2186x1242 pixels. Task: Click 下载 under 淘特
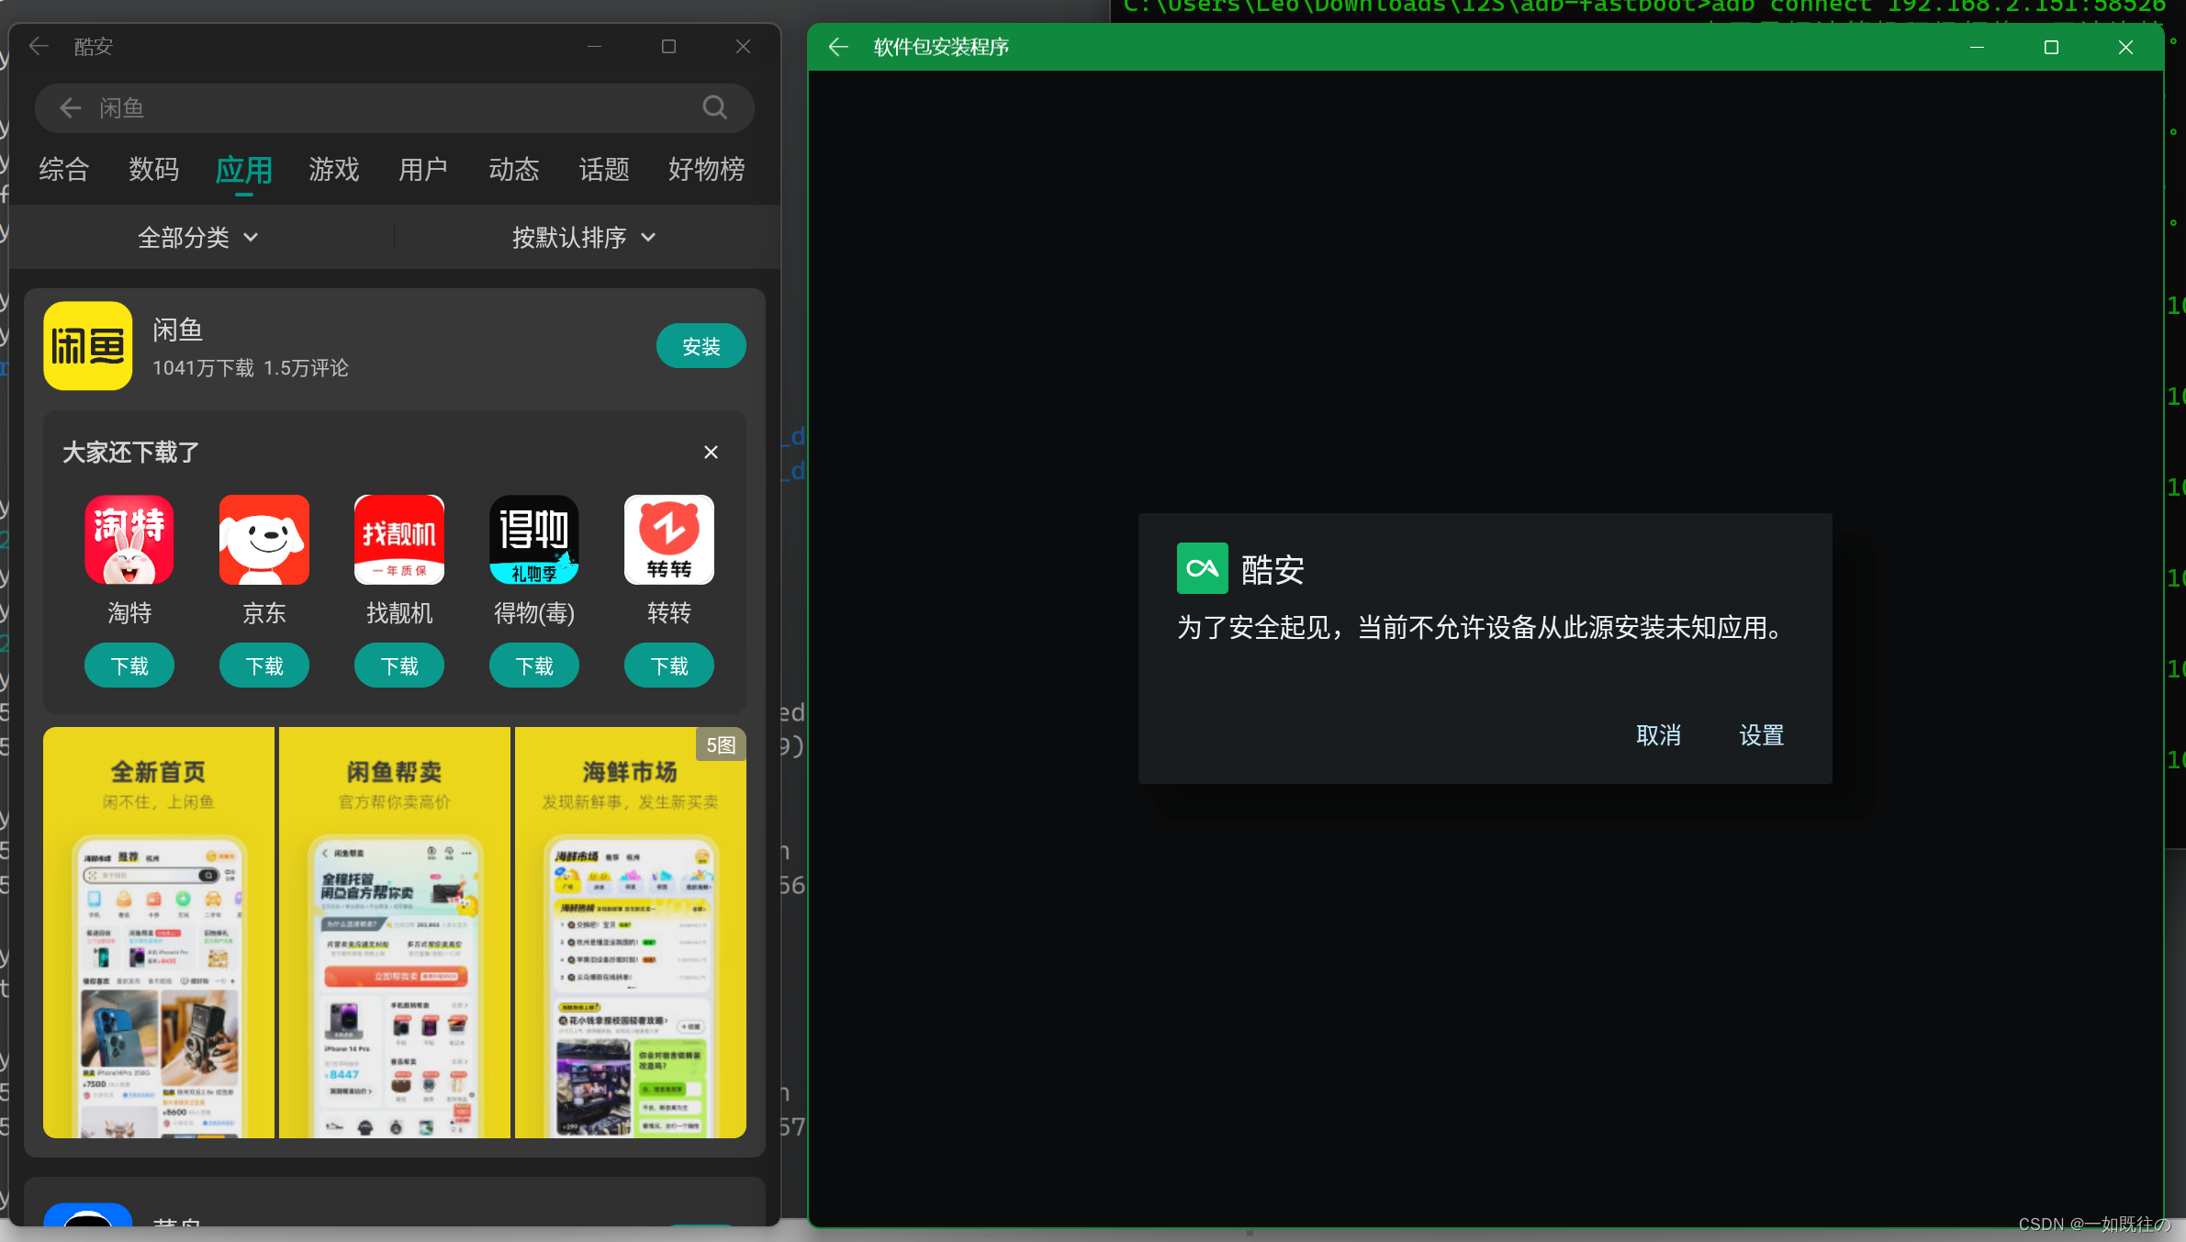(x=129, y=666)
